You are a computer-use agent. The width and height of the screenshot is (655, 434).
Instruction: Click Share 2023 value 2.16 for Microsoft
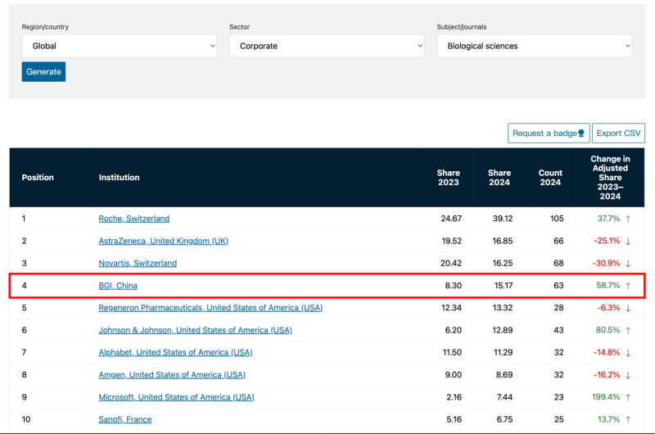[x=454, y=397]
